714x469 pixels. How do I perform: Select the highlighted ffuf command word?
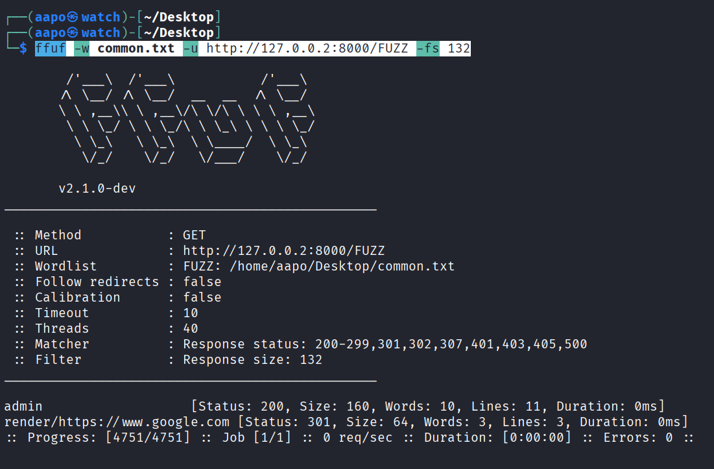pos(50,49)
